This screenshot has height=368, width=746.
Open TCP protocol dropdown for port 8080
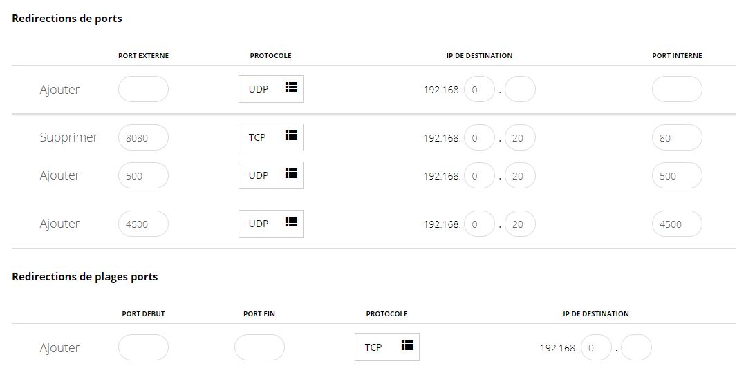click(x=270, y=137)
